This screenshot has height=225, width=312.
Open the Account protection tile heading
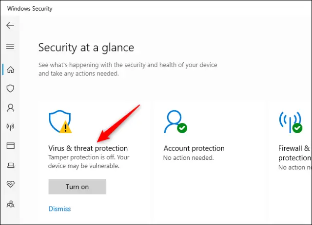coord(194,148)
